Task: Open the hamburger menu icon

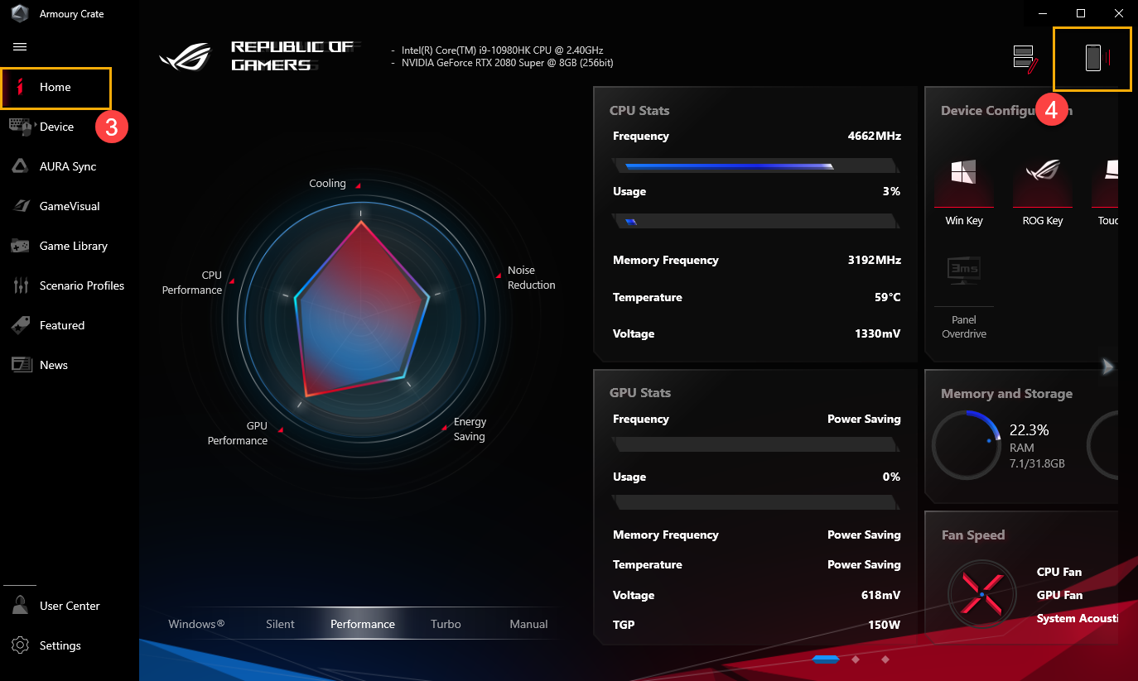Action: click(20, 47)
